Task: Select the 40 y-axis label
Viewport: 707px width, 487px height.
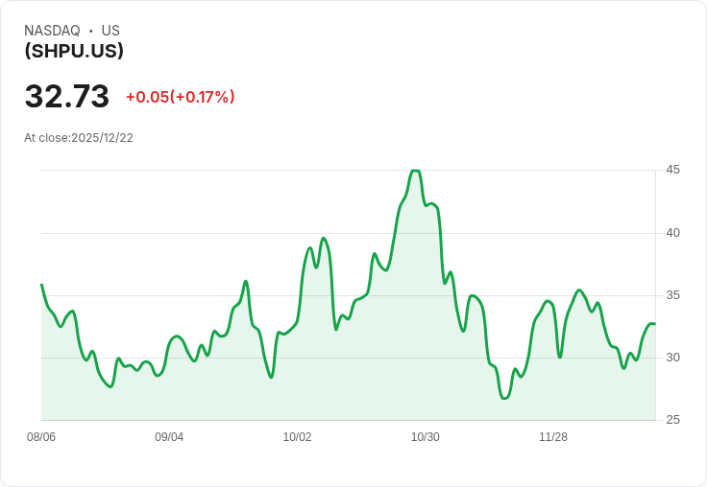Action: (x=673, y=233)
